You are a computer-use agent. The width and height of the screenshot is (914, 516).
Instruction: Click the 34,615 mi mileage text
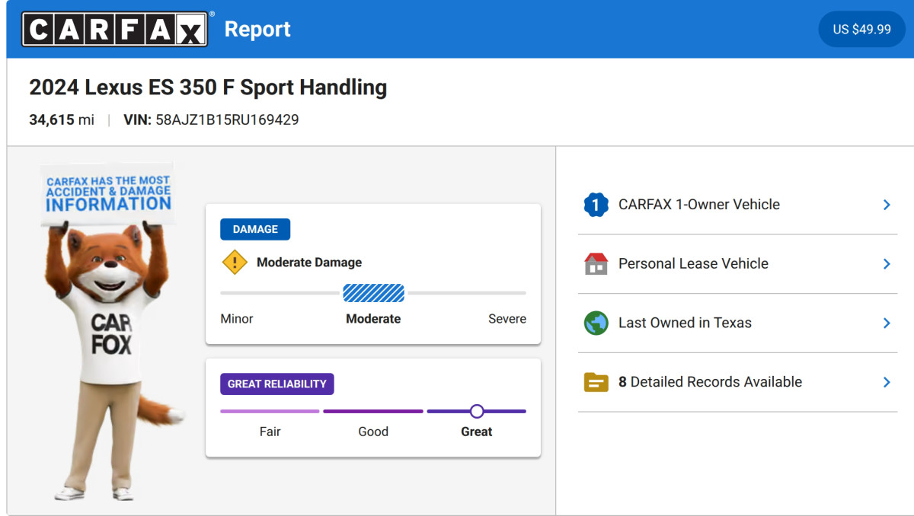coord(62,119)
